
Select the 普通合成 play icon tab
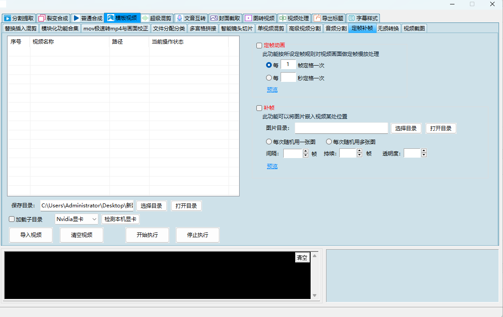76,18
